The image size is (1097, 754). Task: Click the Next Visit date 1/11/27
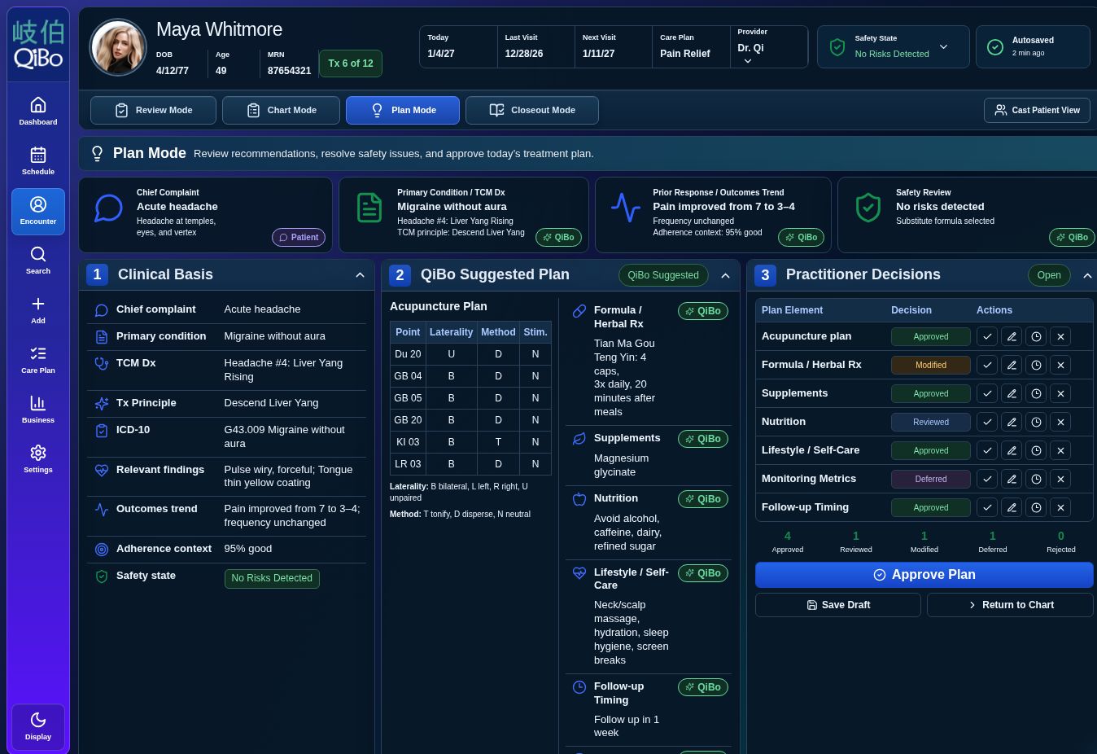pos(599,54)
